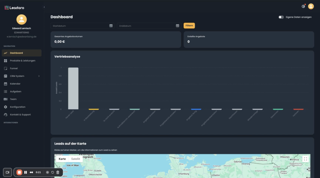Open Kontakt & Support menu item

[x=22, y=115]
